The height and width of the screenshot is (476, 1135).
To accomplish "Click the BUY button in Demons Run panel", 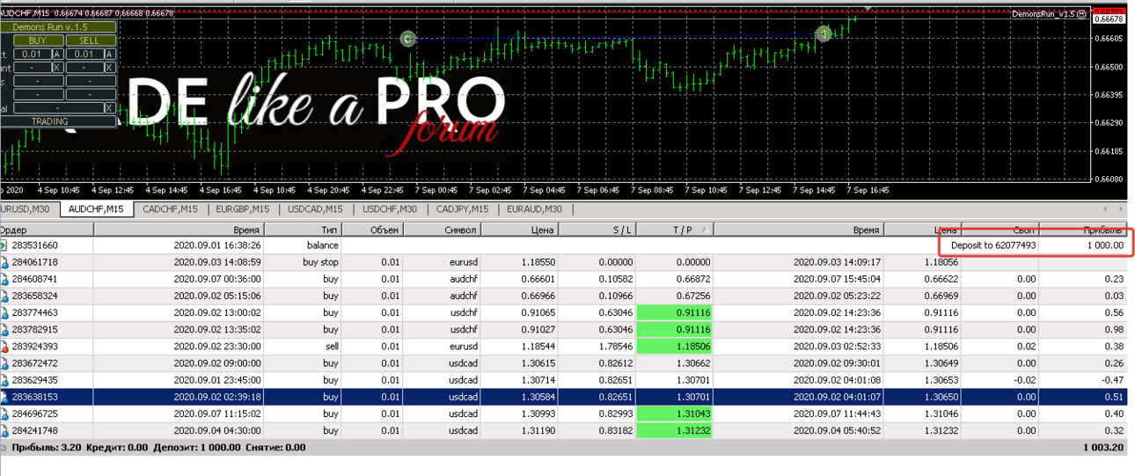I will [39, 40].
